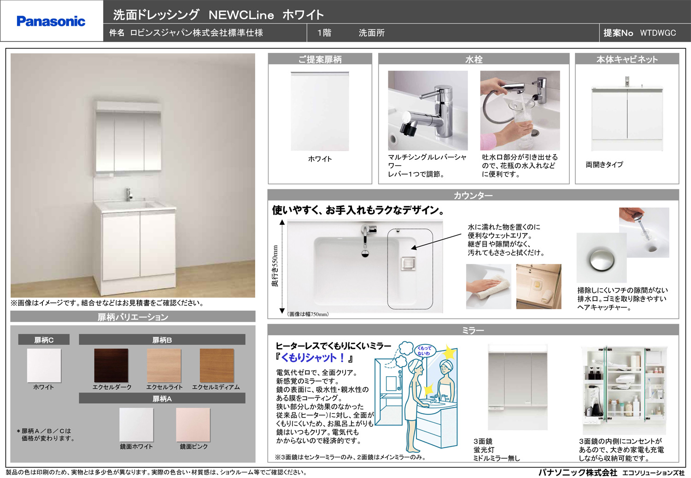This screenshot has width=691, height=478.
Task: Open the drain cap close-up photo
Action: (602, 258)
